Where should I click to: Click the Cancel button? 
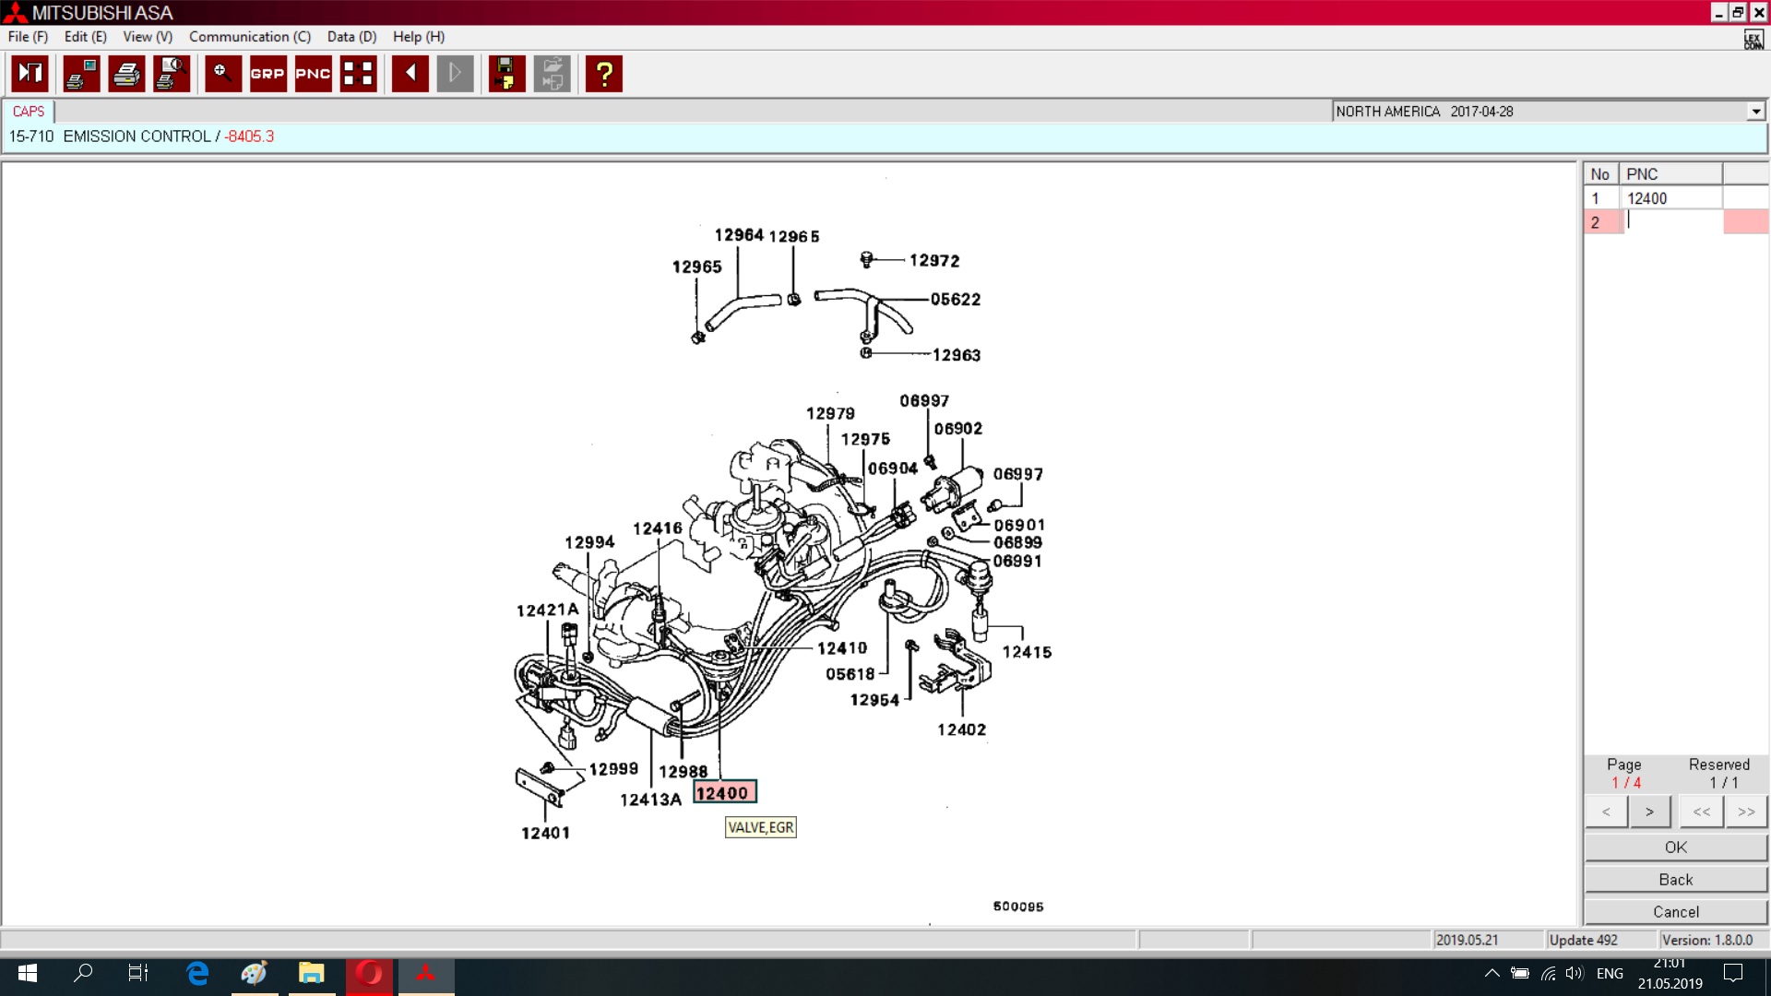(x=1675, y=911)
